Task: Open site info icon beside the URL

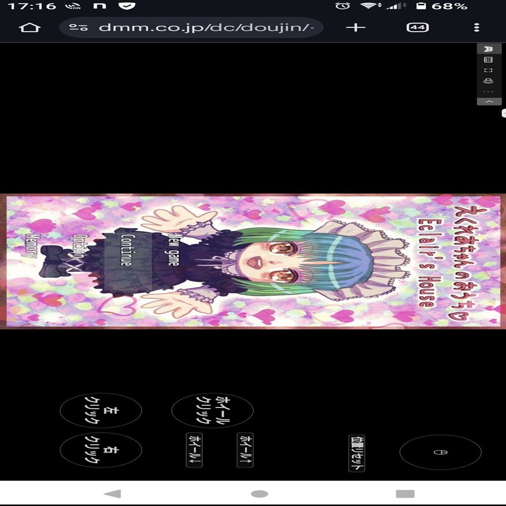Action: coord(78,28)
